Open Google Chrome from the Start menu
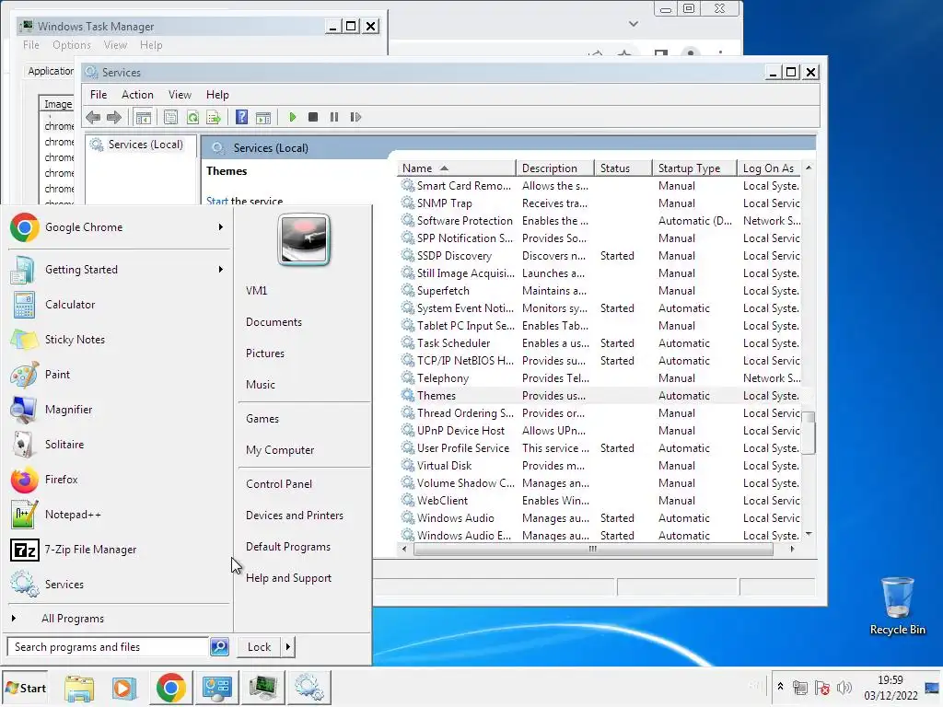The width and height of the screenshot is (943, 707). 119,227
